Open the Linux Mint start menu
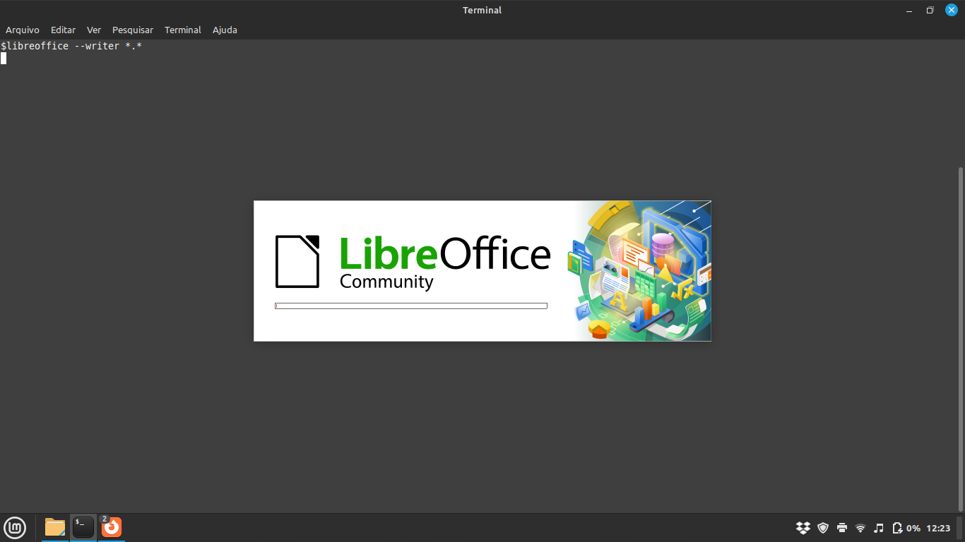The height and width of the screenshot is (542, 965). [15, 527]
